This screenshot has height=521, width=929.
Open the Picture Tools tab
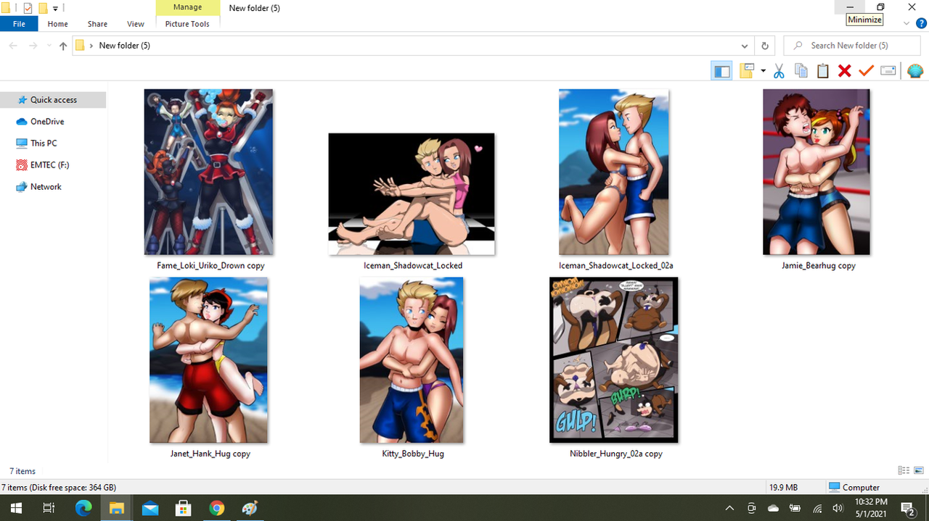coord(187,24)
